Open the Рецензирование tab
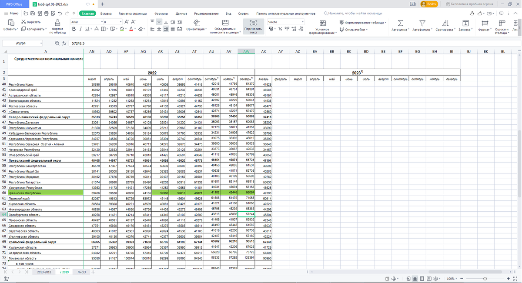 pos(206,13)
